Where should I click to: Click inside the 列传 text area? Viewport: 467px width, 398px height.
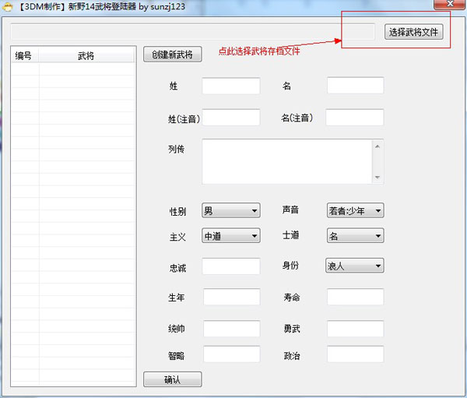(287, 161)
